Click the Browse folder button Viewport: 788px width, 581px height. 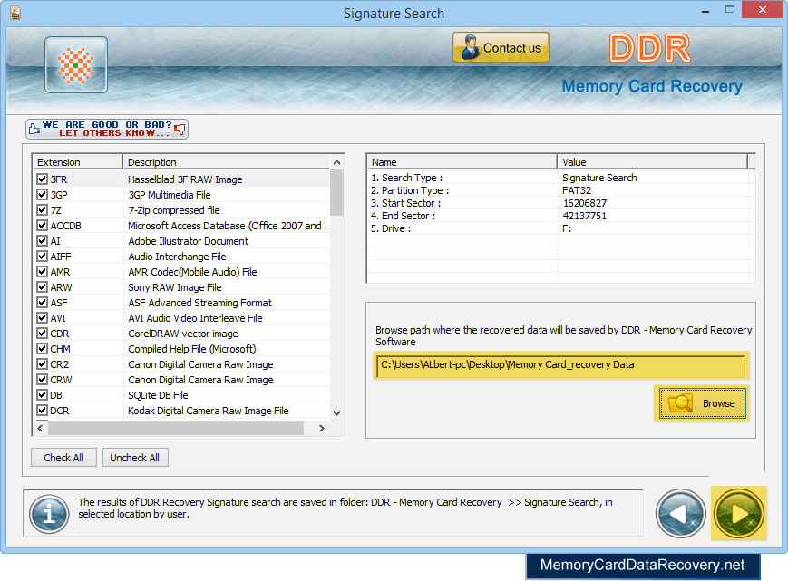[702, 403]
